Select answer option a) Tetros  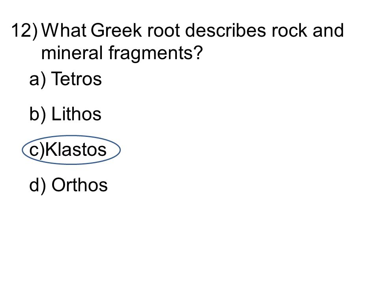65,79
